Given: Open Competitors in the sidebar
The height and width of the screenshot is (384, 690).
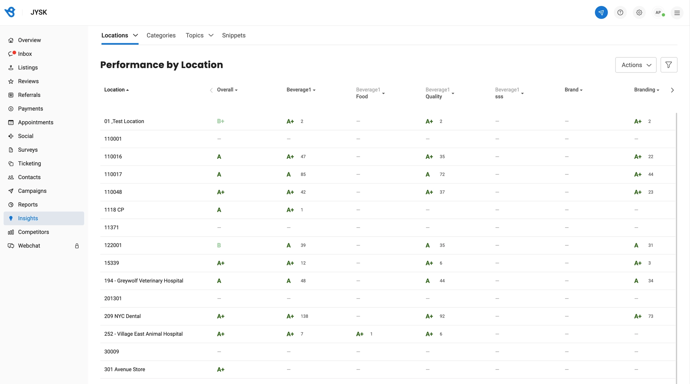Looking at the screenshot, I should point(44,232).
